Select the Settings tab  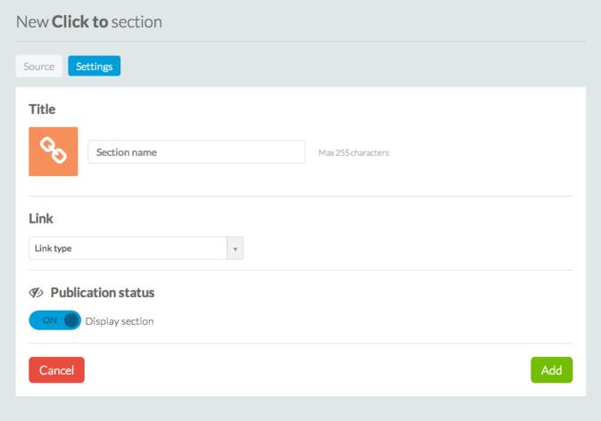94,66
